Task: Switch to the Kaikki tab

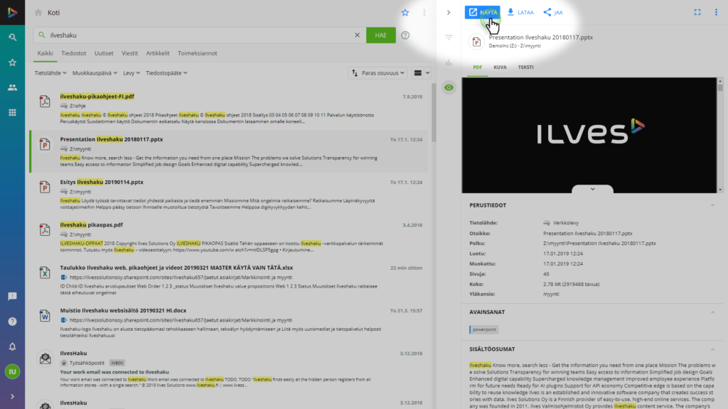Action: (x=45, y=53)
